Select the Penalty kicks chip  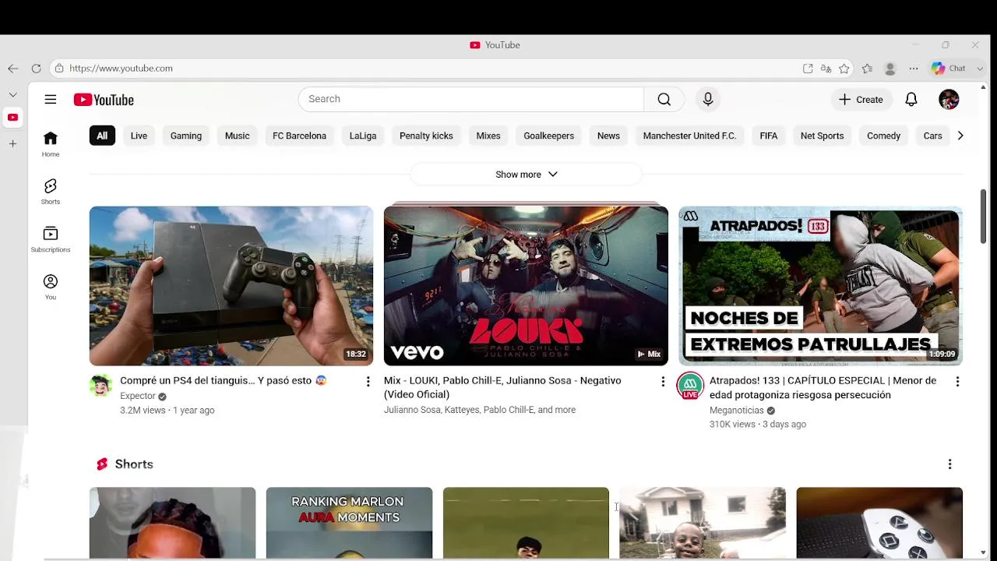tap(426, 136)
